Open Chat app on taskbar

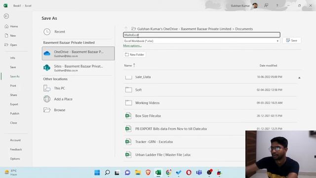coord(127,173)
